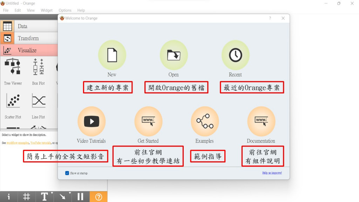Open the text tool dropdown arrow
The height and width of the screenshot is (202, 359).
pos(52,193)
